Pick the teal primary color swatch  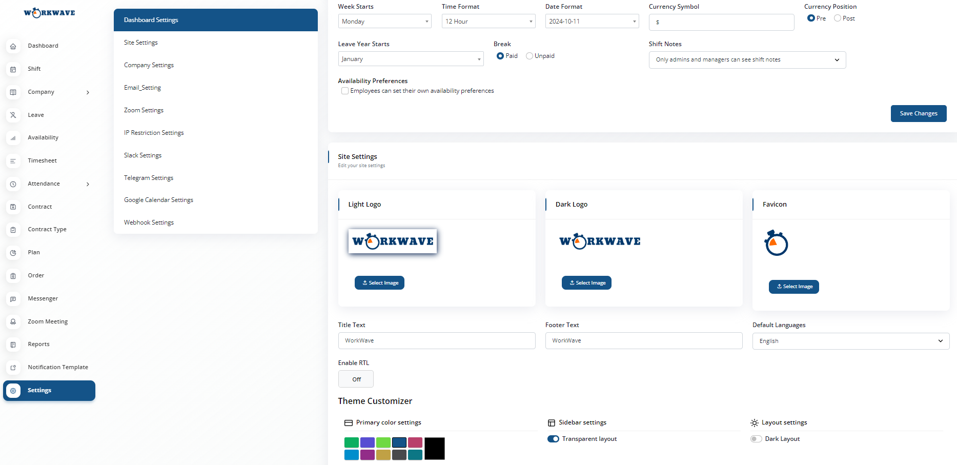415,455
